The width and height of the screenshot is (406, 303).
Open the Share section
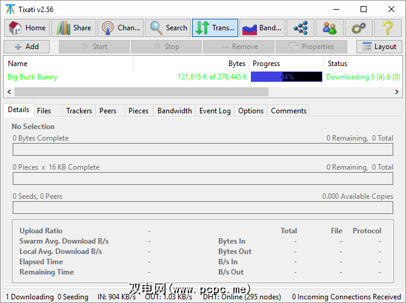click(73, 28)
